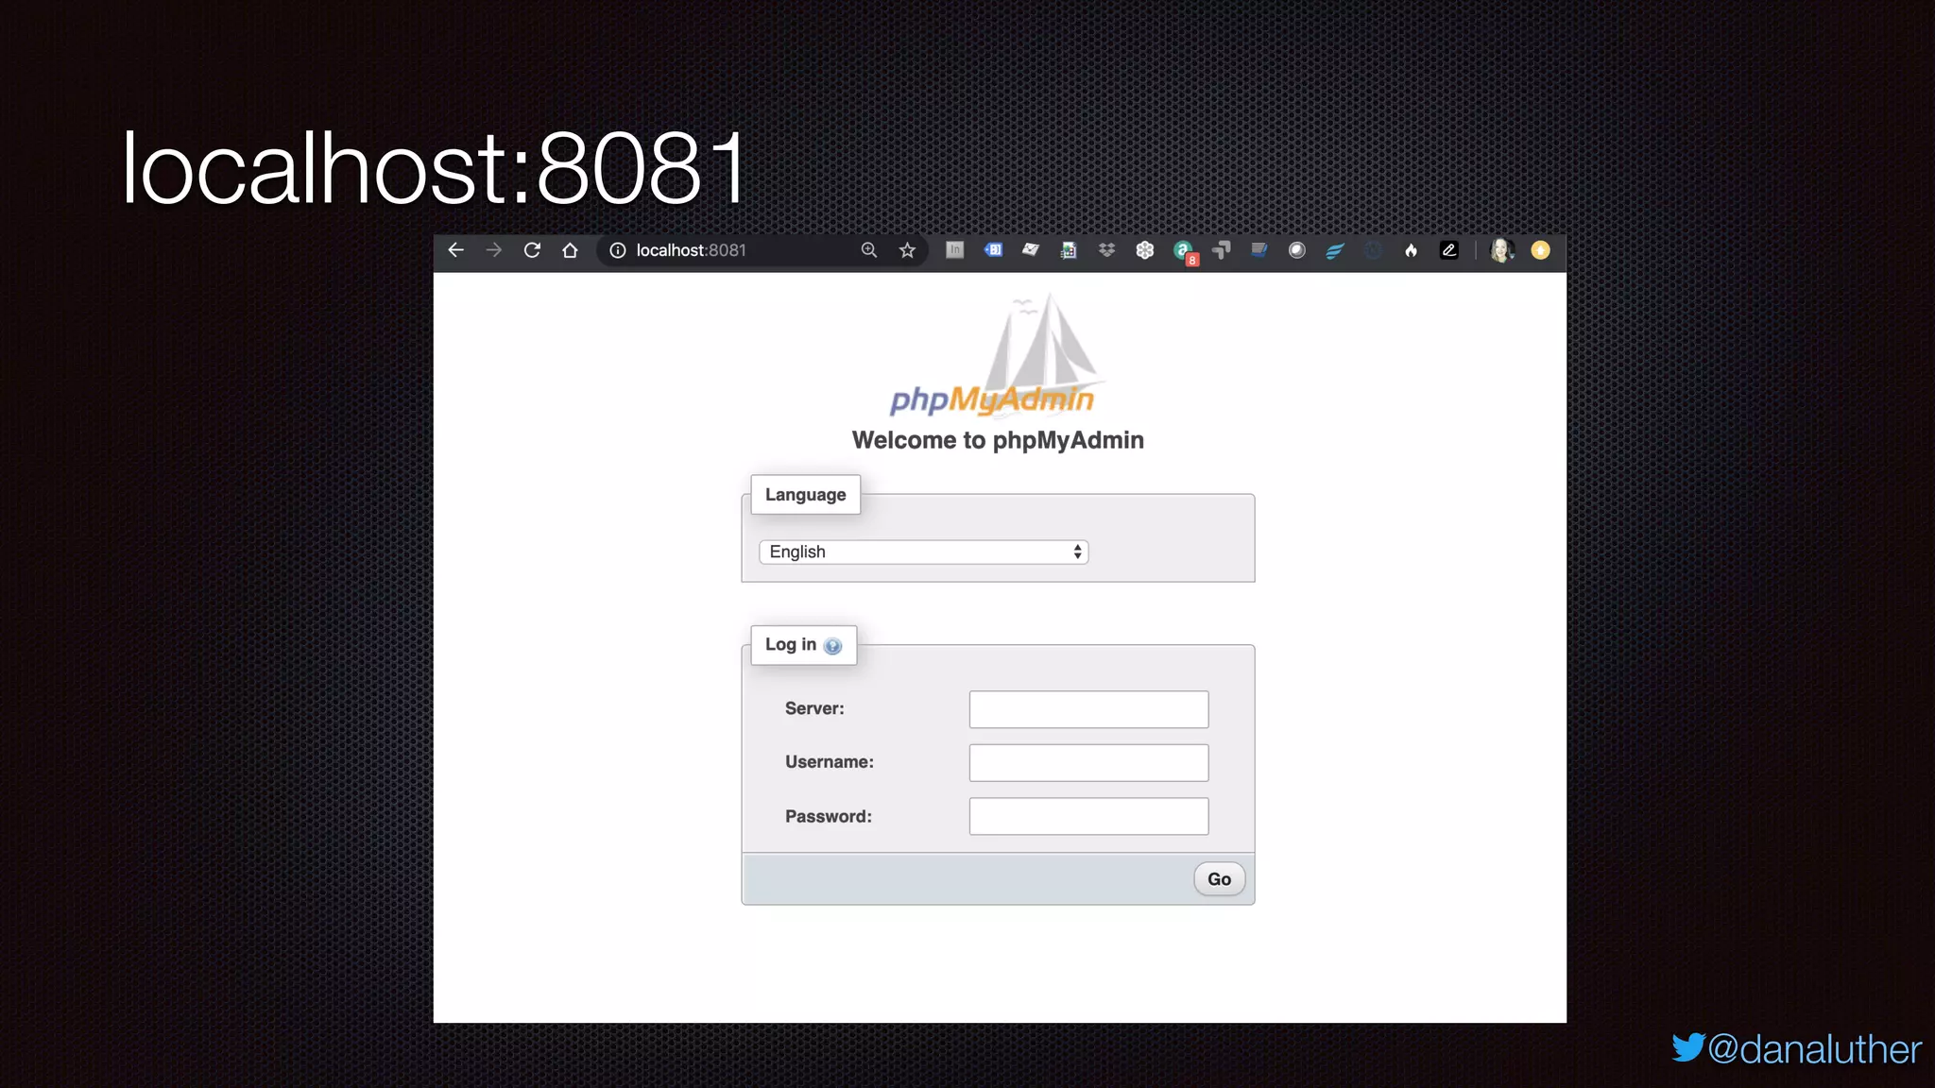
Task: Open the blue tag extension icon
Action: 993,250
